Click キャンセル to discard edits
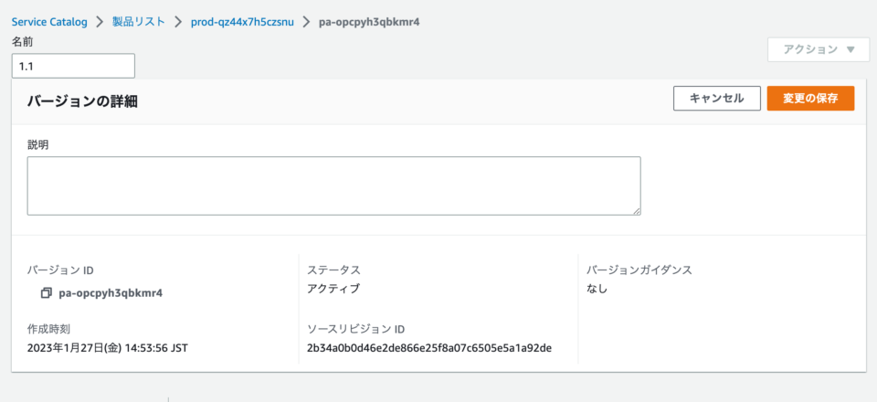The width and height of the screenshot is (877, 402). click(716, 99)
